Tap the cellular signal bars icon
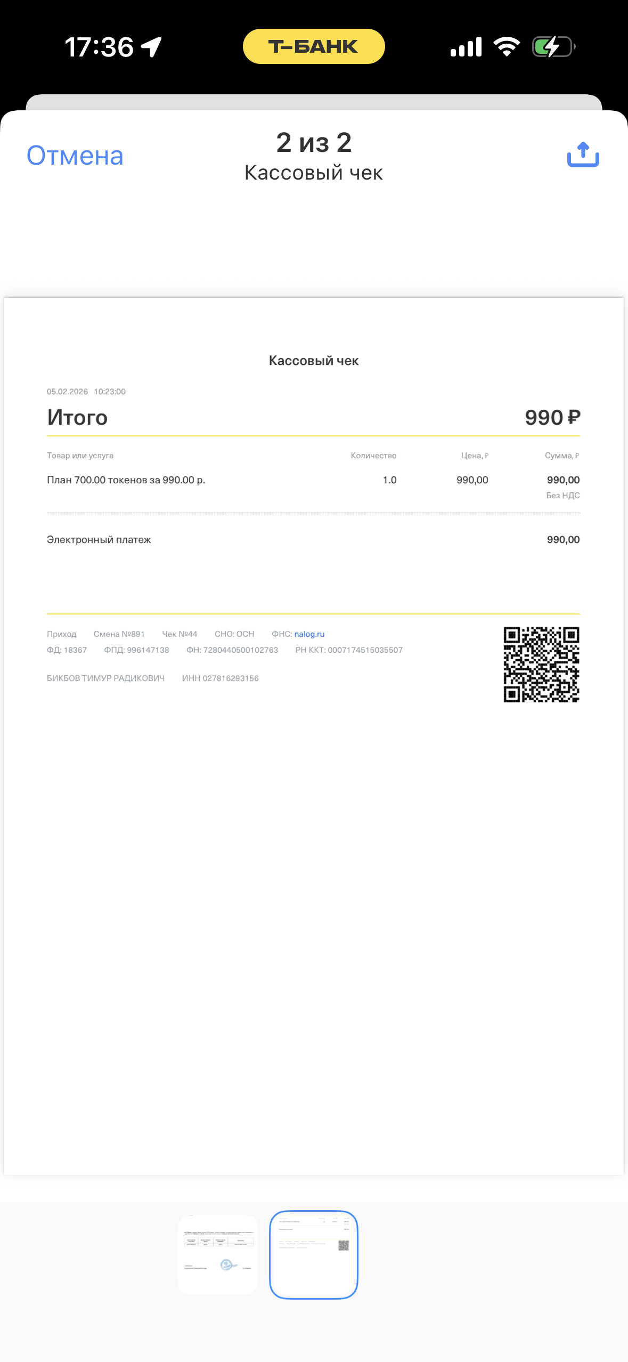Image resolution: width=628 pixels, height=1362 pixels. click(466, 47)
